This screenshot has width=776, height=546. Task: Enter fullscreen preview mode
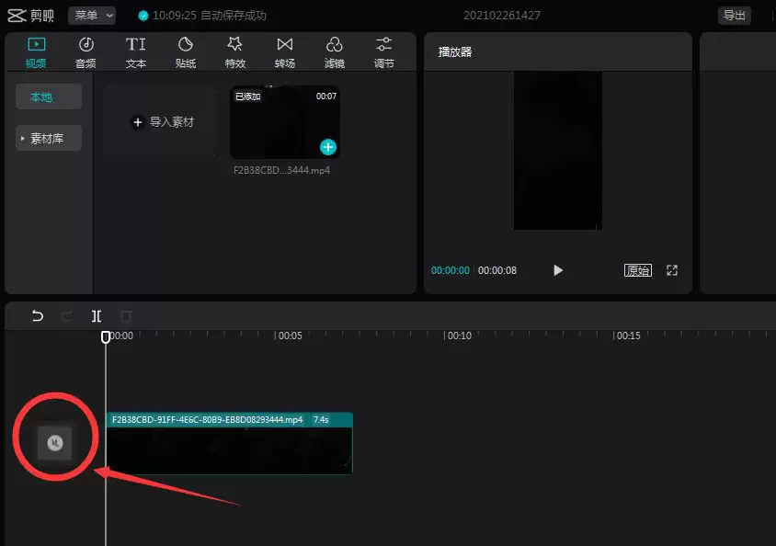pyautogui.click(x=672, y=270)
